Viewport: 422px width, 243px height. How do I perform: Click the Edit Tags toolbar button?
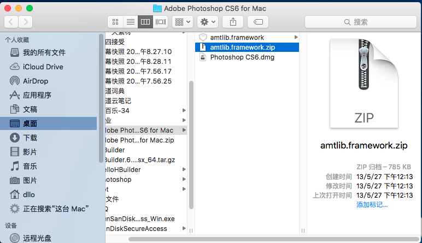pos(258,22)
